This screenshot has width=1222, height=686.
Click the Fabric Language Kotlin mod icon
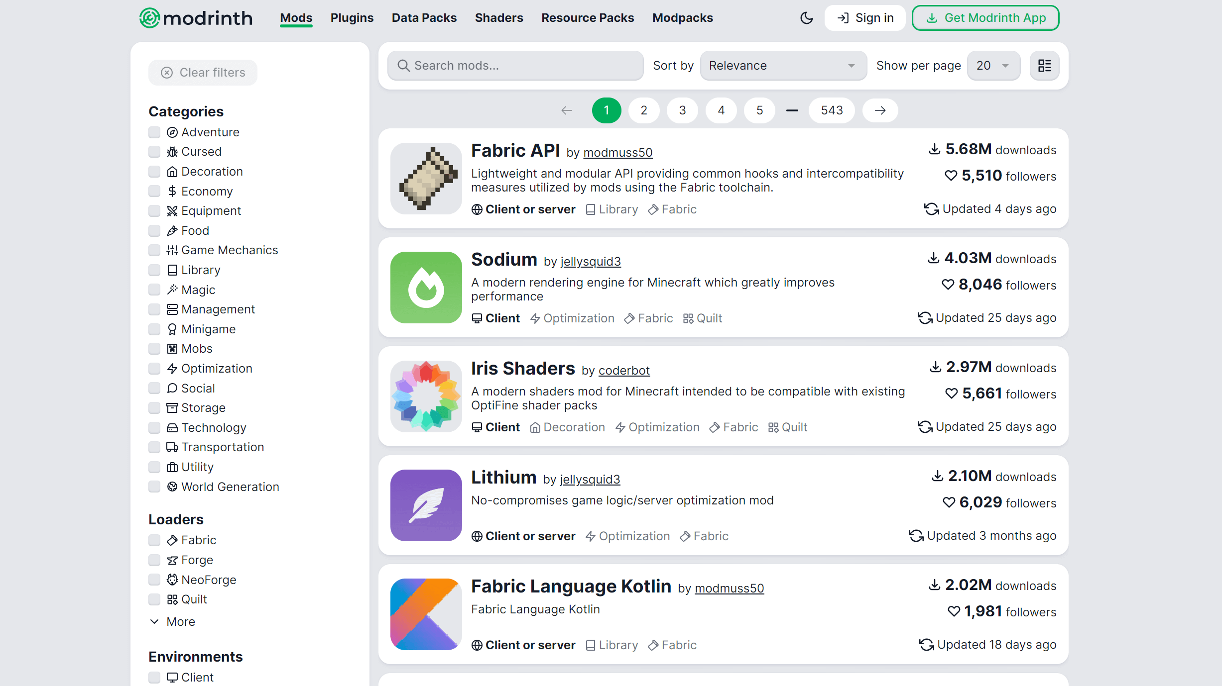pos(426,614)
